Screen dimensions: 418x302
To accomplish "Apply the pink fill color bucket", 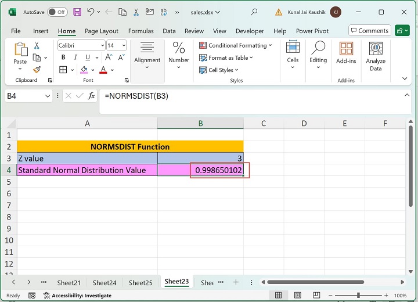I will (84, 70).
